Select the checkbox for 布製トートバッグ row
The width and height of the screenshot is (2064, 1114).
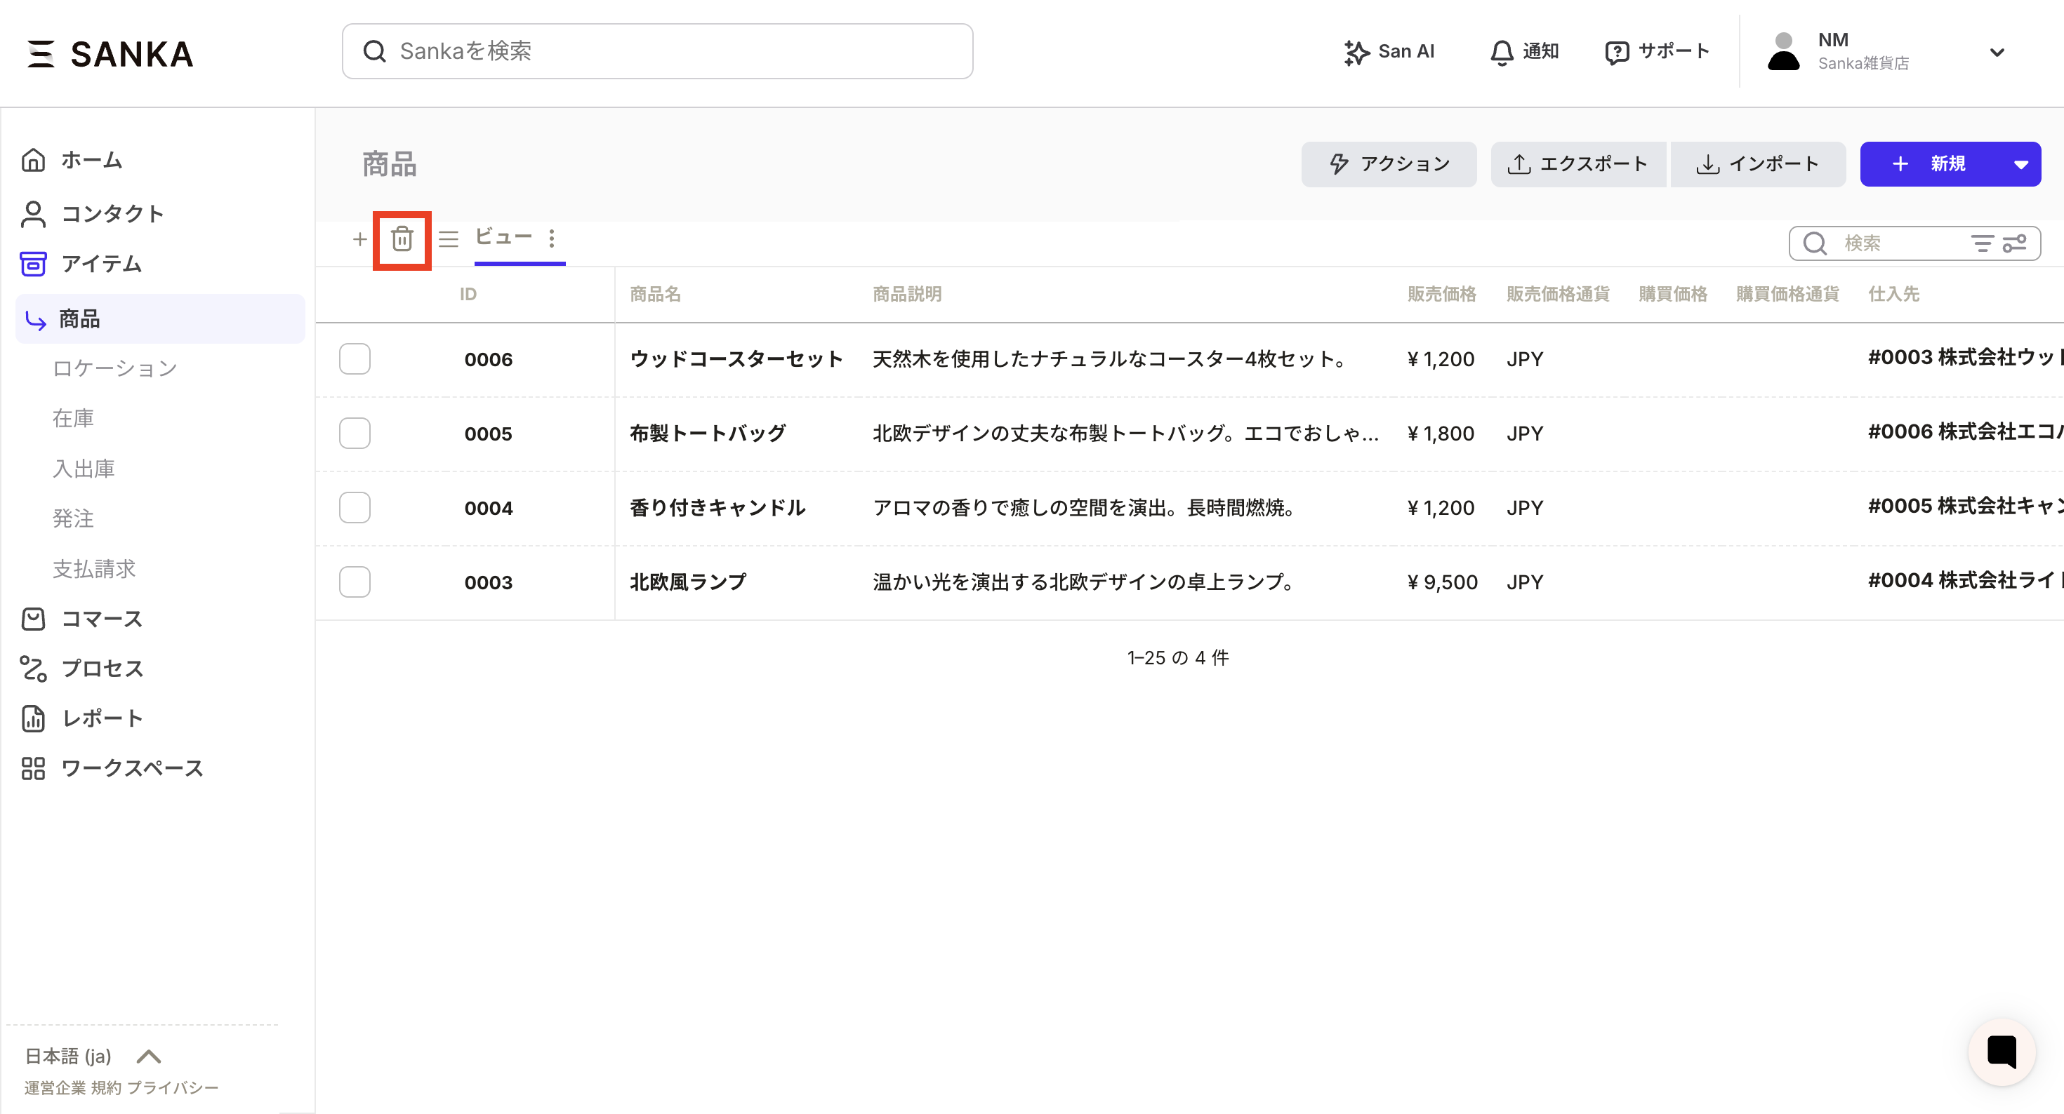tap(354, 434)
